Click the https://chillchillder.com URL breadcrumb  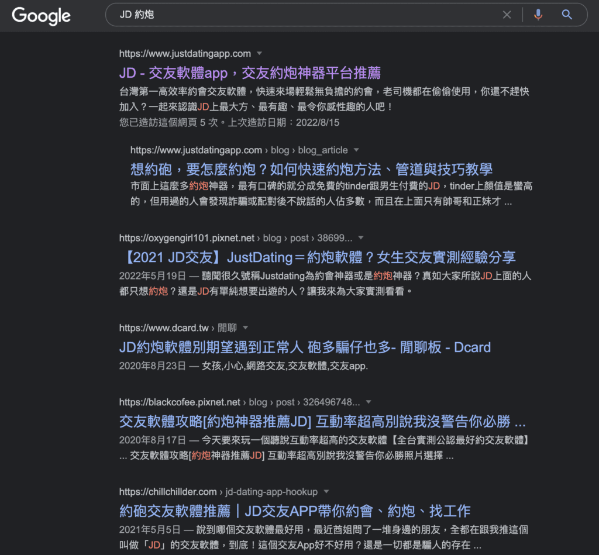click(x=168, y=492)
